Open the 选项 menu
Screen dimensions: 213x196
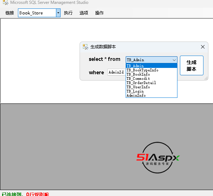84,13
